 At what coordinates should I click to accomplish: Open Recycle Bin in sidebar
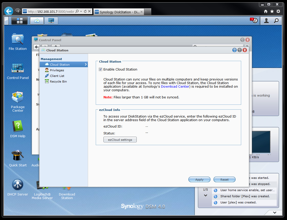click(64, 82)
